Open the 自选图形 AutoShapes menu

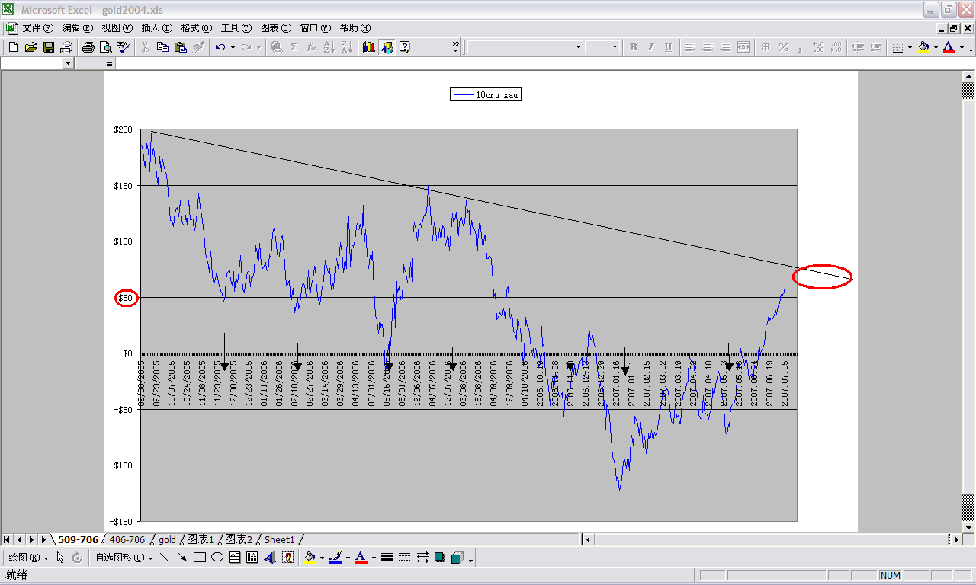click(x=122, y=558)
